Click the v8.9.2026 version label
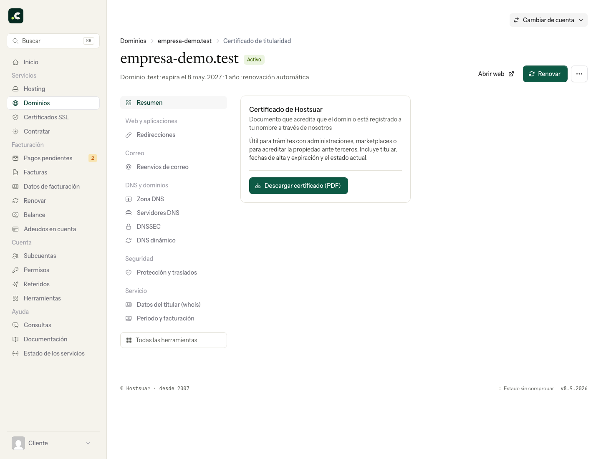 pyautogui.click(x=574, y=388)
